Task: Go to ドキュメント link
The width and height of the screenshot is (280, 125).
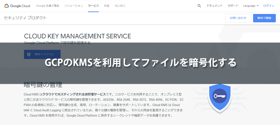Action: (215, 6)
